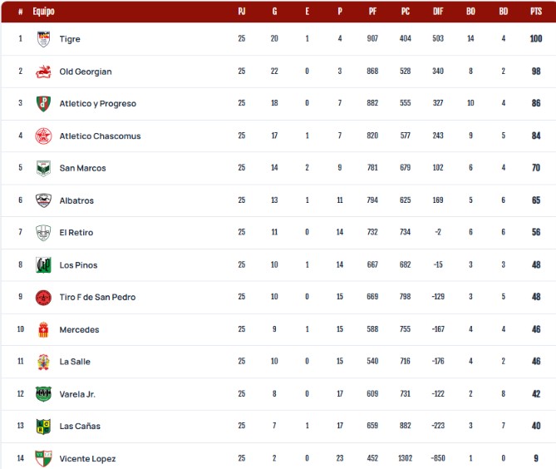This screenshot has height=469, width=556.
Task: Click the La Salle crest
Action: coord(43,362)
